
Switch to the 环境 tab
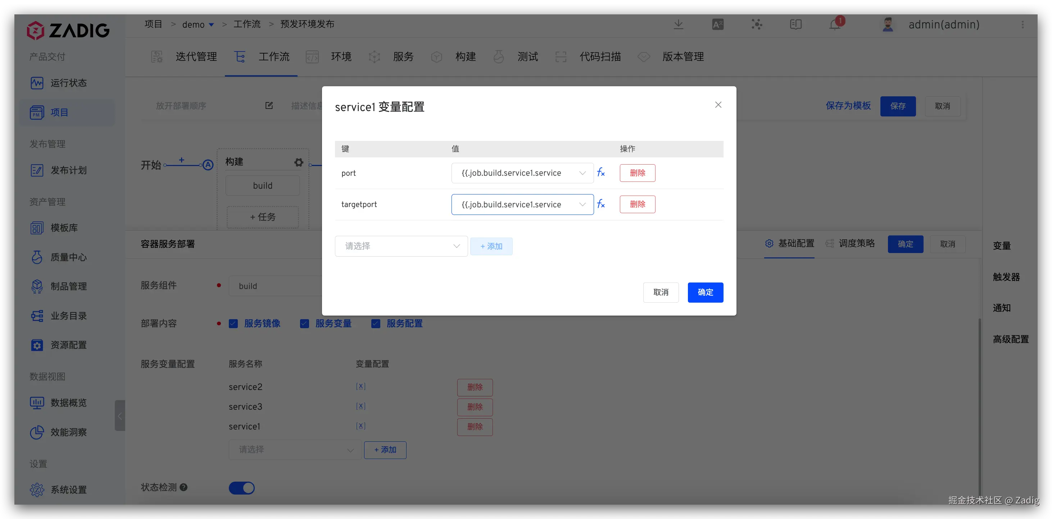pos(340,57)
